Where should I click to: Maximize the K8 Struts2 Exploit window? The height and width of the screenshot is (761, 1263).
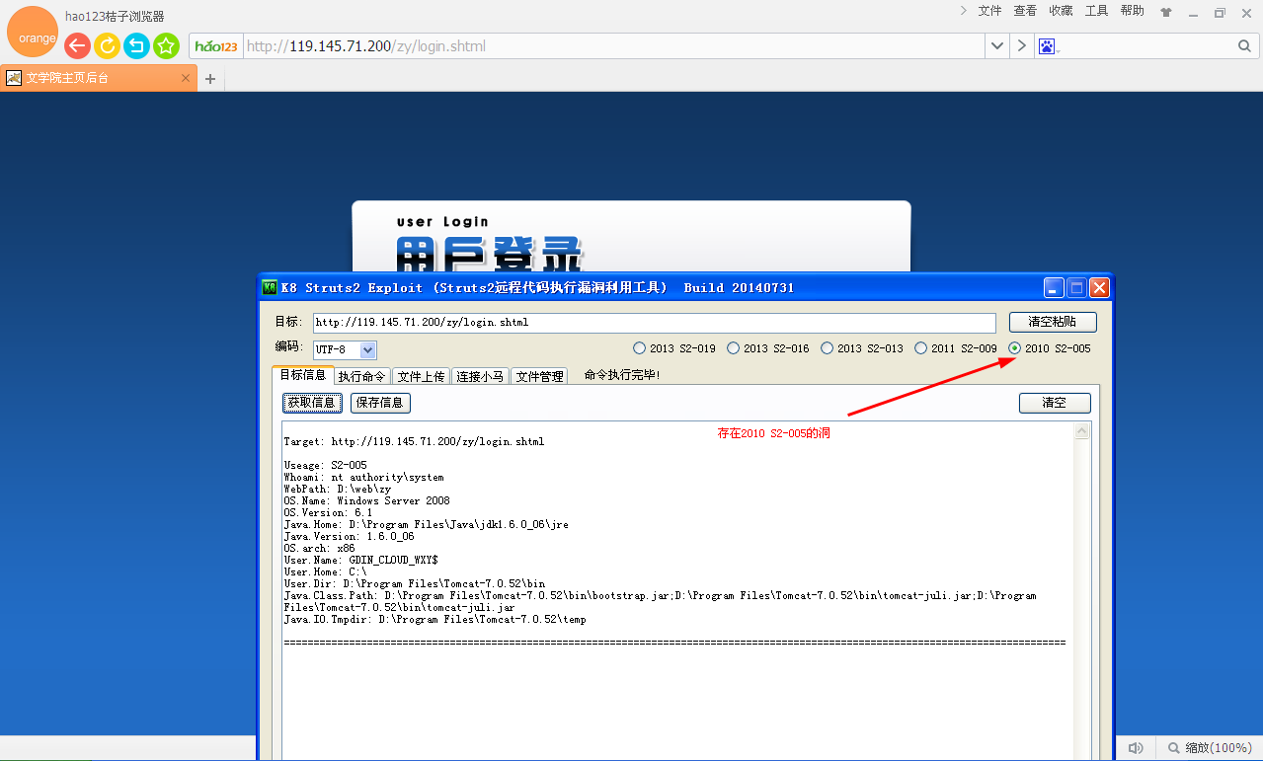(x=1077, y=288)
